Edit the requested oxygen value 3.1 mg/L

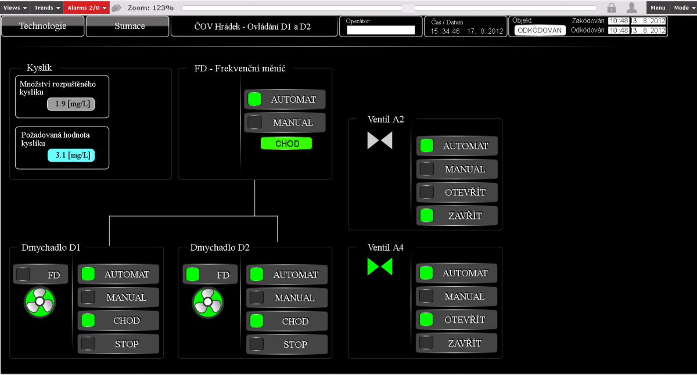(71, 156)
